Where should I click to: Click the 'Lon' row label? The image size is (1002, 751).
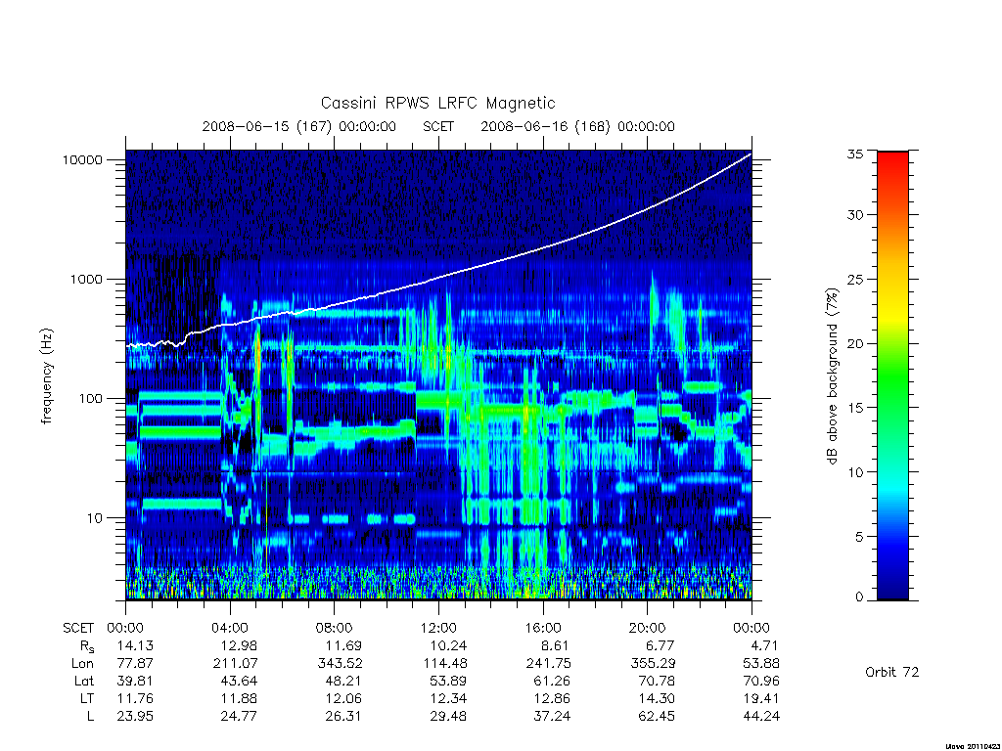point(82,664)
